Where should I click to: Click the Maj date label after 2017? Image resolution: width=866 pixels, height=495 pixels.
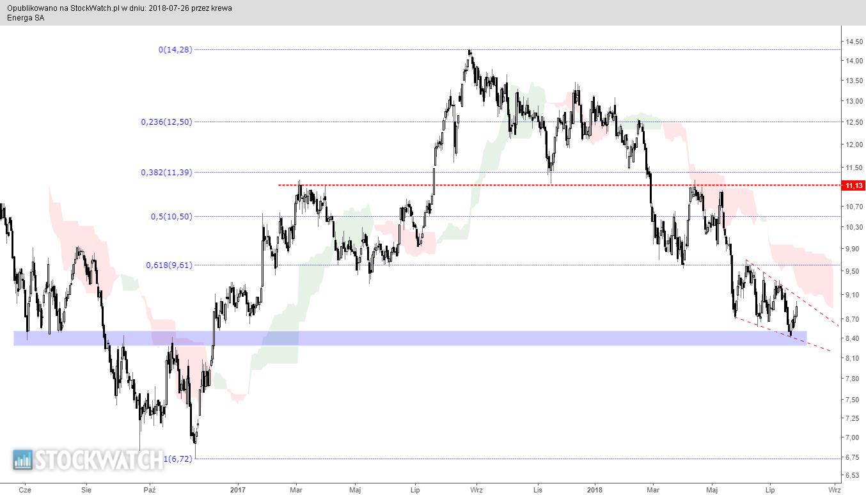(355, 490)
